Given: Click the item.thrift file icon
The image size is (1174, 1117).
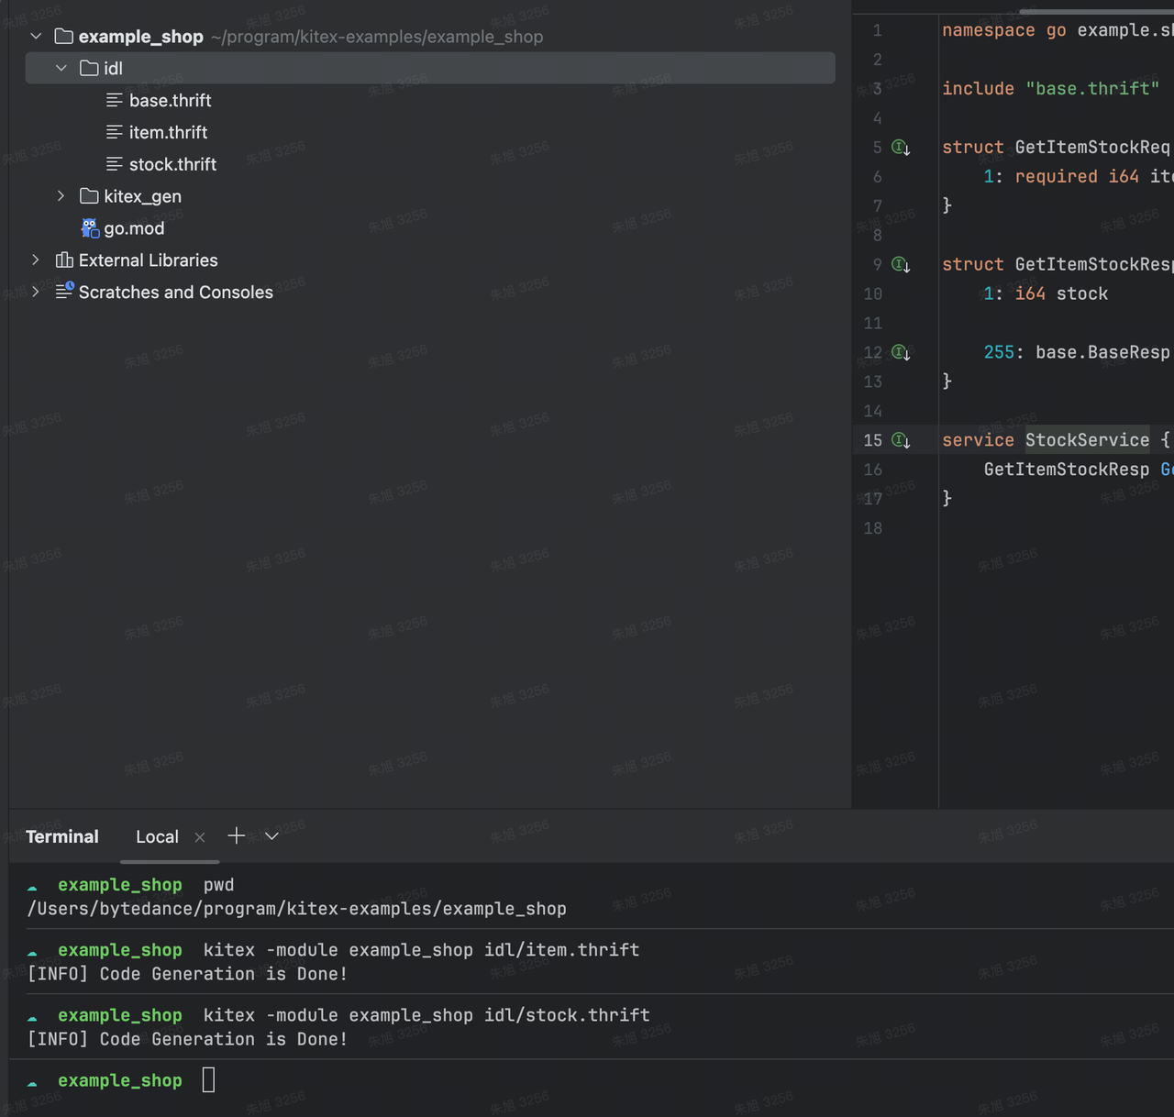Looking at the screenshot, I should coord(115,132).
